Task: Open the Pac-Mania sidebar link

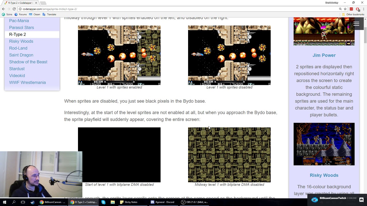Action: pyautogui.click(x=19, y=21)
